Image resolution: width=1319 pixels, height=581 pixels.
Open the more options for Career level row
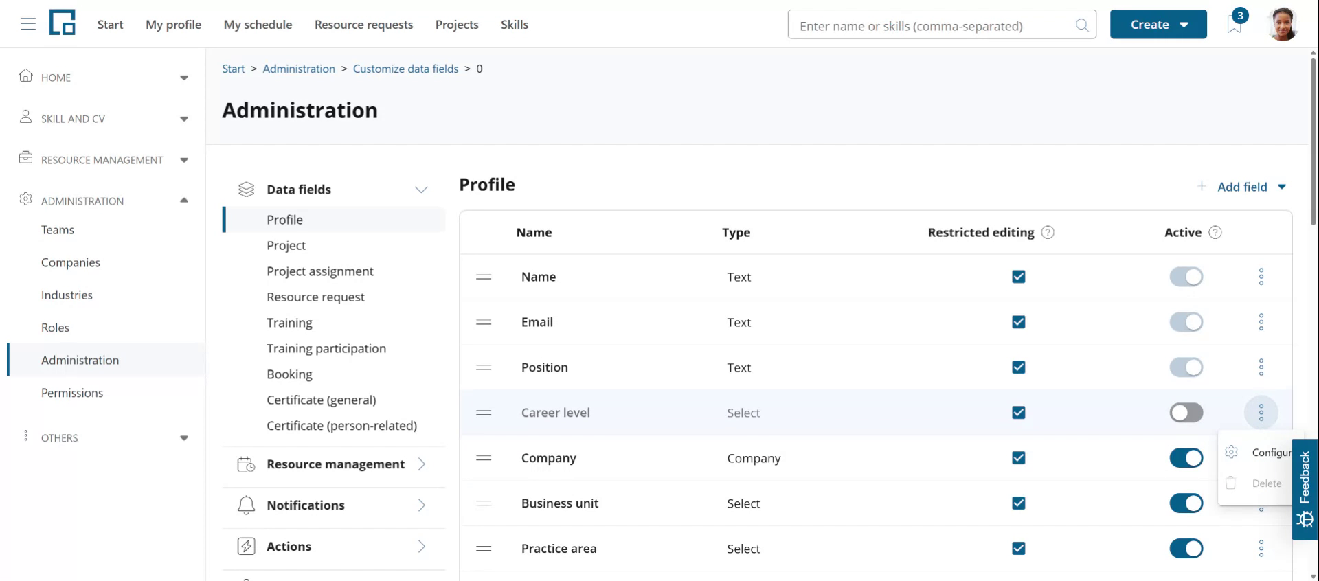point(1261,413)
